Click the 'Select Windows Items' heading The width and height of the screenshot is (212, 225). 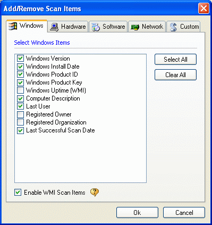(42, 43)
